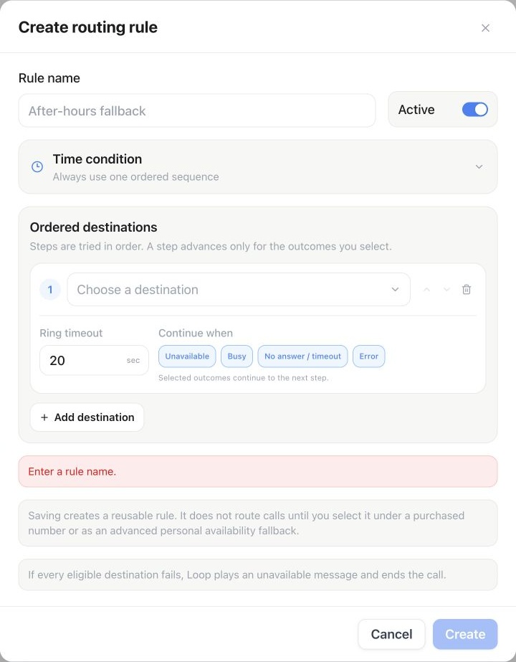Click the Add destination button
The width and height of the screenshot is (516, 662).
[x=87, y=417]
